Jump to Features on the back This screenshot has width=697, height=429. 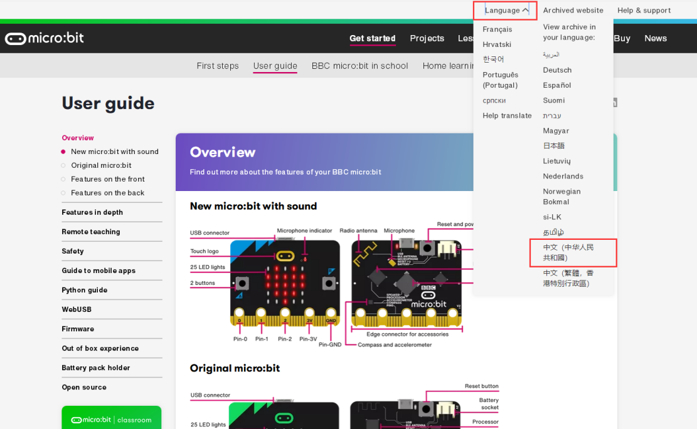tap(107, 193)
